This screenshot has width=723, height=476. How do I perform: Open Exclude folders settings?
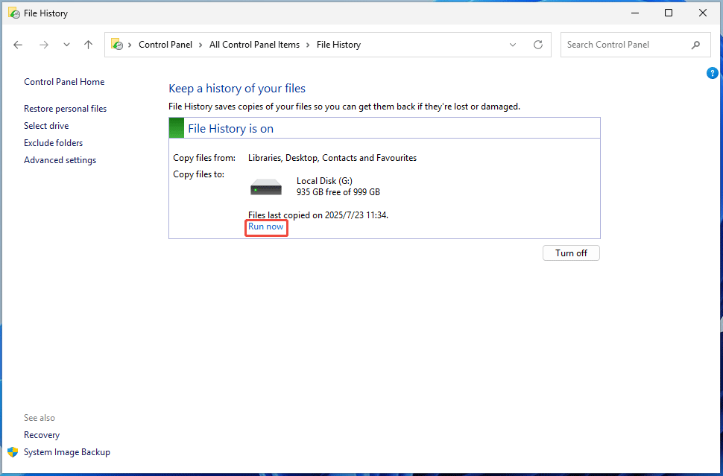point(53,142)
